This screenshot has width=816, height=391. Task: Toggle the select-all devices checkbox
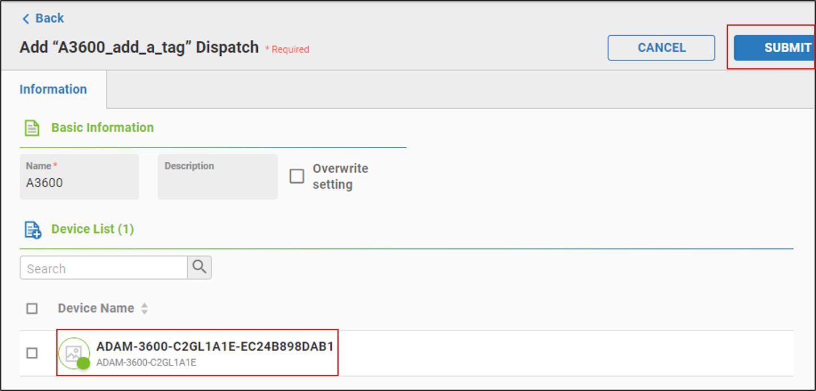pyautogui.click(x=32, y=308)
